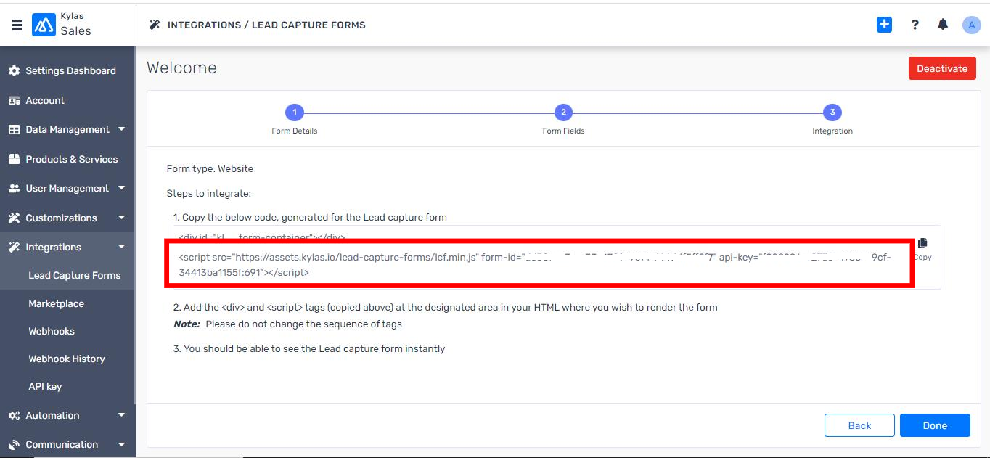The width and height of the screenshot is (990, 458).
Task: Open the notifications bell
Action: pos(943,25)
